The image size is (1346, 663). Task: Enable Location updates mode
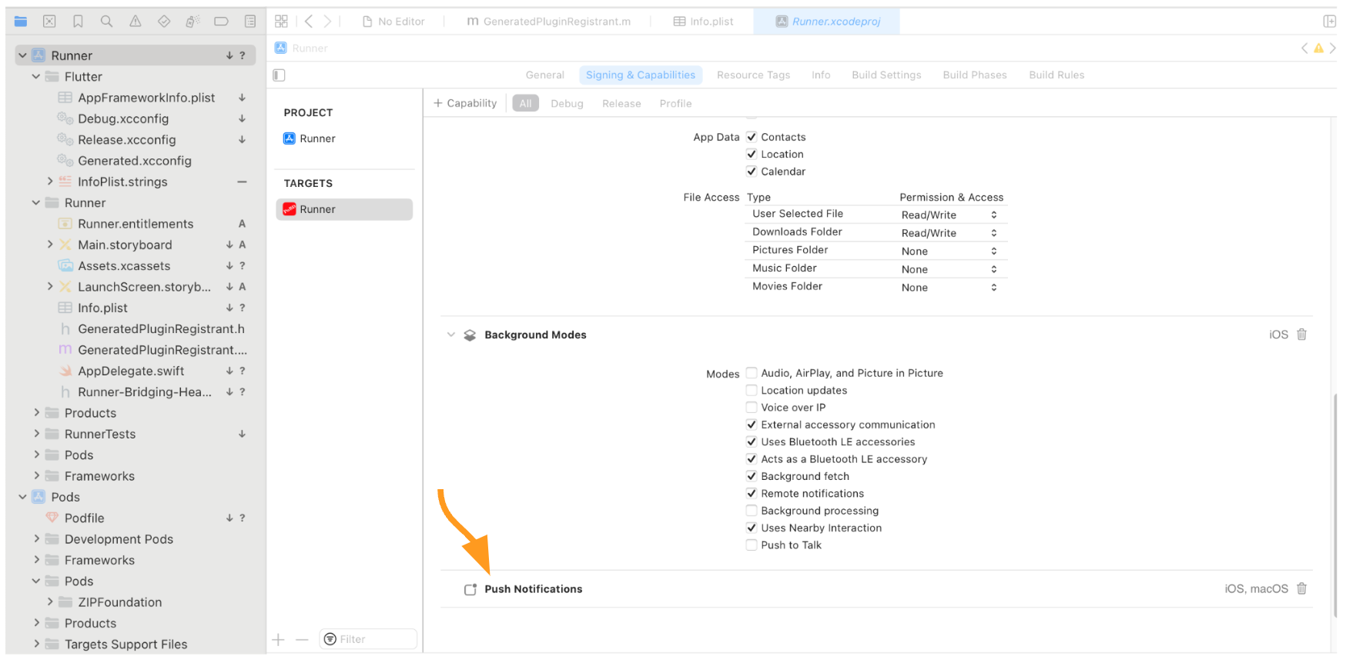[x=752, y=390]
